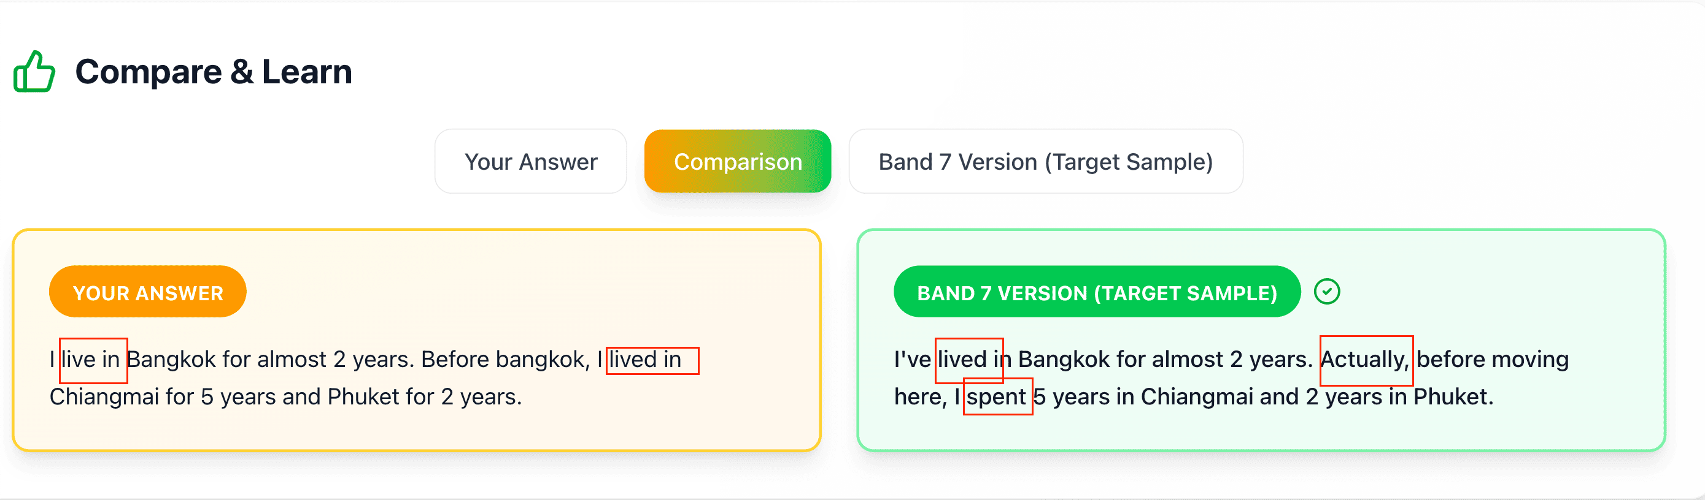Click "before moving" in the Band 7 sample
The height and width of the screenshot is (500, 1705).
(x=1493, y=360)
